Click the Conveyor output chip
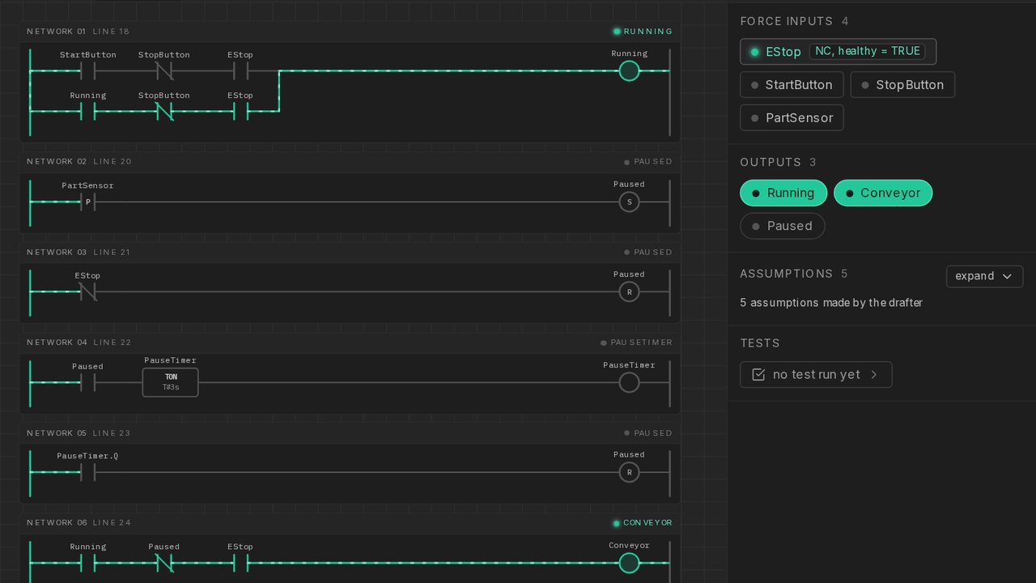Screen dimensions: 1036x583 coord(883,193)
